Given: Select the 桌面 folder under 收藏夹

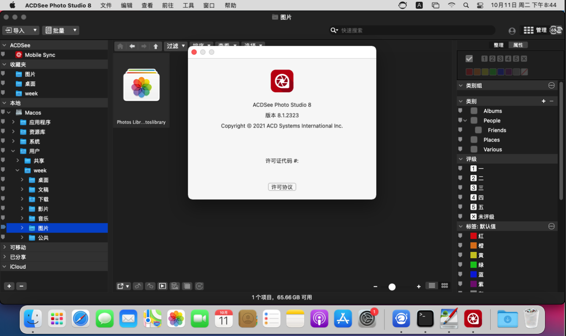Looking at the screenshot, I should [30, 84].
